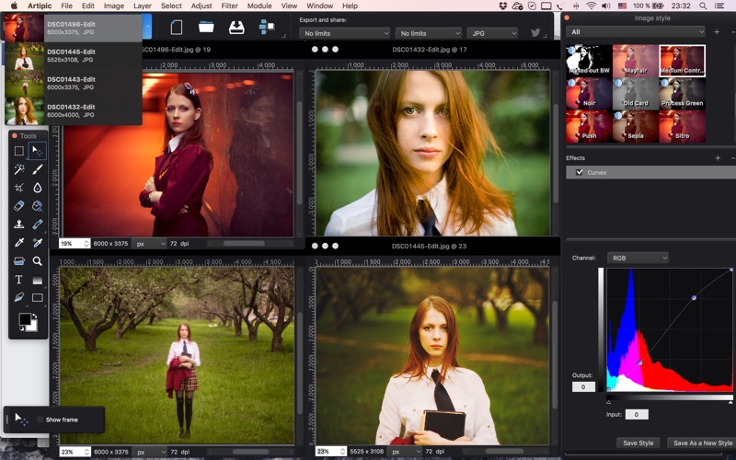The width and height of the screenshot is (736, 460).
Task: Toggle the Show frame checkbox
Action: [x=40, y=420]
